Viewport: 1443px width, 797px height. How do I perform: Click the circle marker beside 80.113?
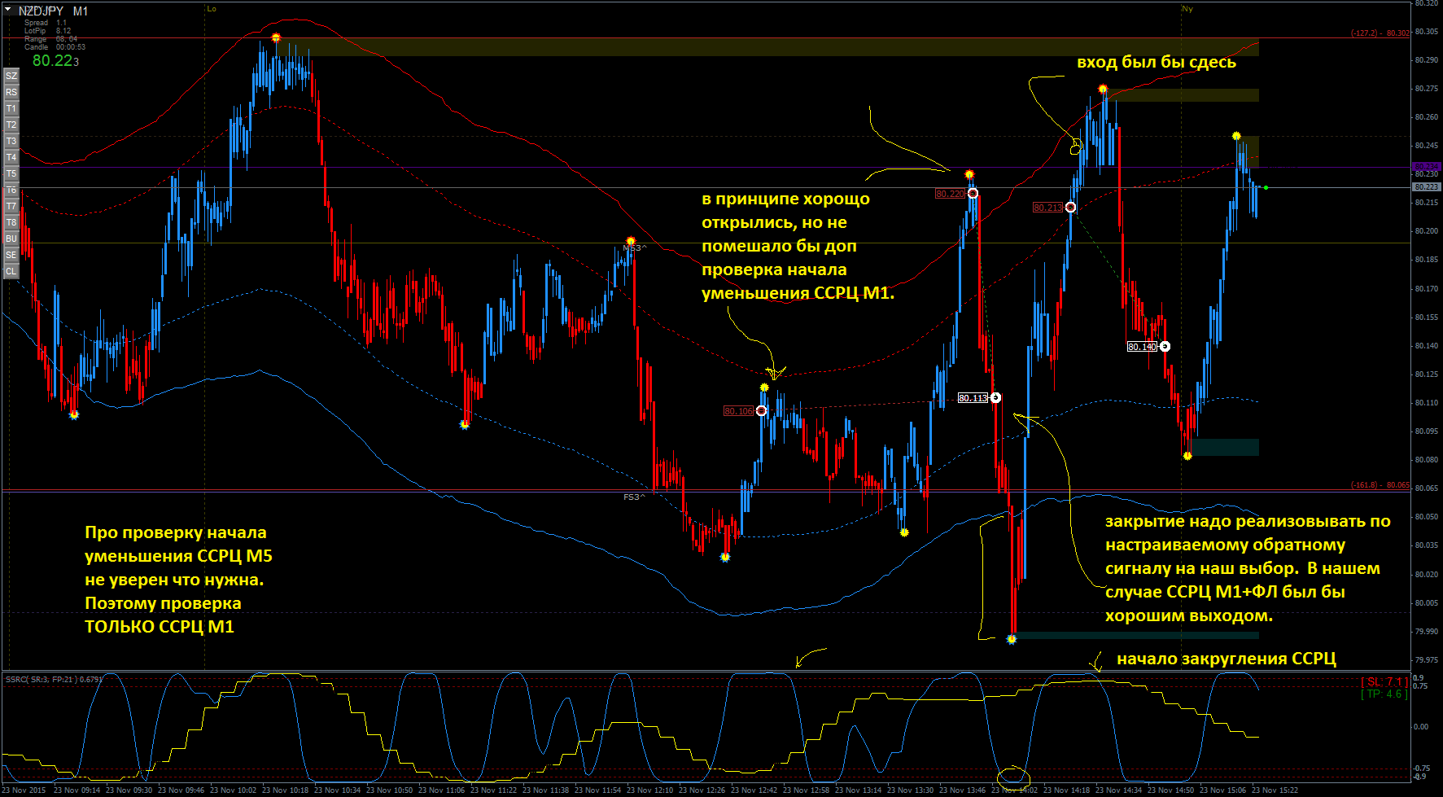click(995, 398)
